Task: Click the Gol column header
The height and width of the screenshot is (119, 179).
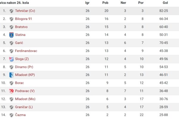Action: [165, 3]
